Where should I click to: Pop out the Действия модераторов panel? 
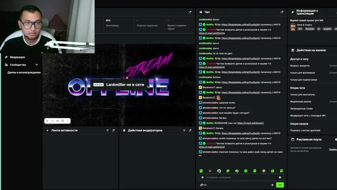(190, 130)
